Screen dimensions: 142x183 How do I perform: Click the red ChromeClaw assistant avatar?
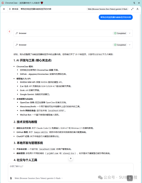pyautogui.click(x=9, y=31)
